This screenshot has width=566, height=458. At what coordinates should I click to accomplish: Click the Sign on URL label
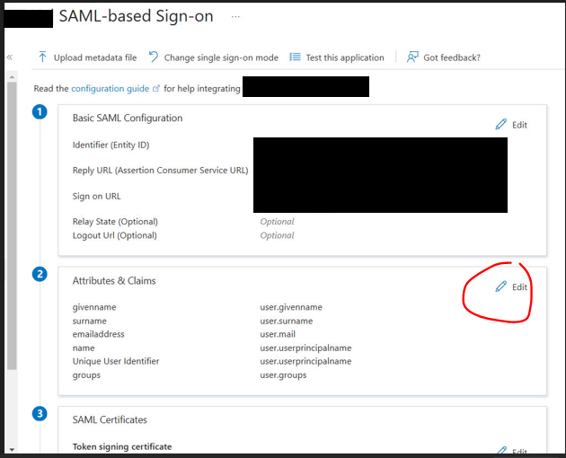click(x=97, y=197)
